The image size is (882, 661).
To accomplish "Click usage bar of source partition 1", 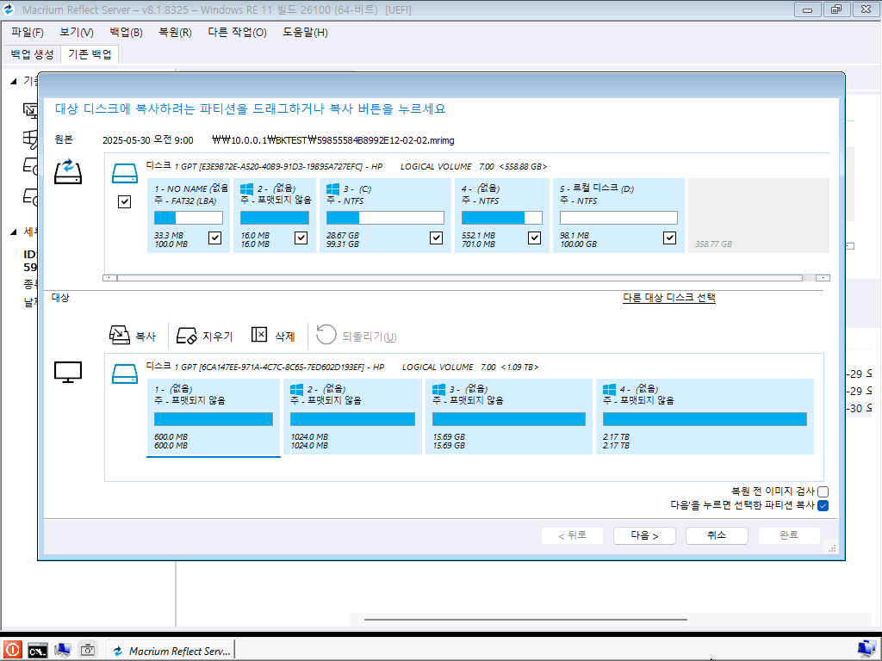I will [x=189, y=218].
